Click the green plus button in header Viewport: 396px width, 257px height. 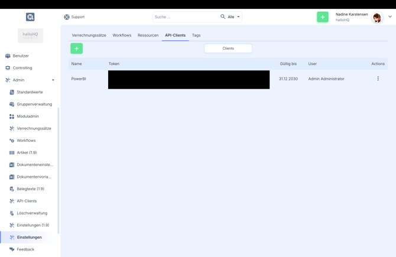click(322, 17)
